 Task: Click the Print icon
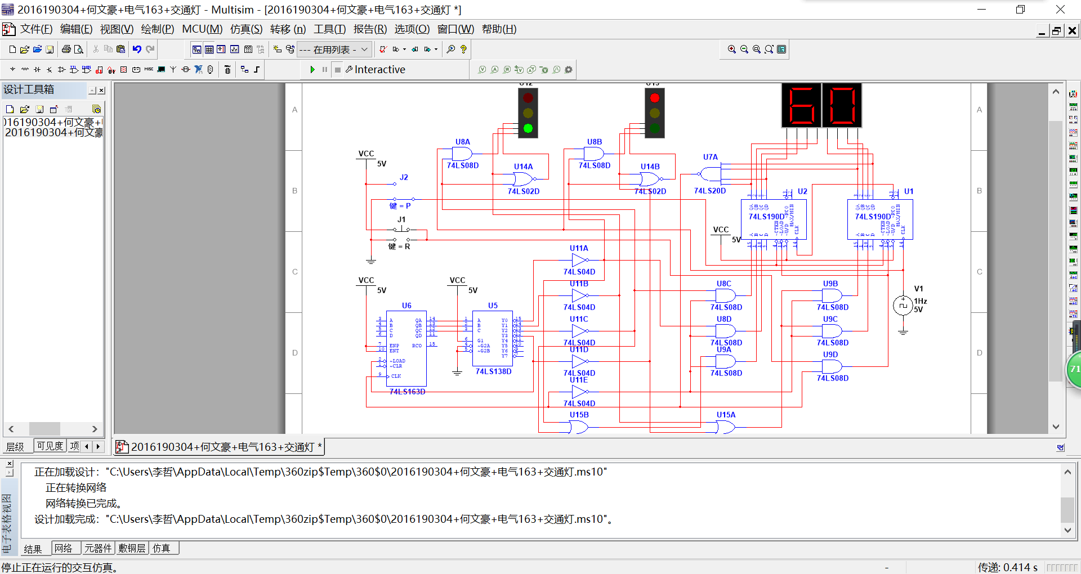tap(66, 50)
